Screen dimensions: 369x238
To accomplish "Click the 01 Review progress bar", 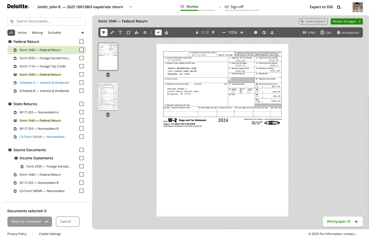I will pyautogui.click(x=198, y=10).
